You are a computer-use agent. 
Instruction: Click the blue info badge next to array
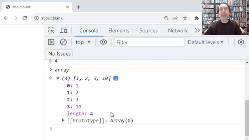[116, 78]
